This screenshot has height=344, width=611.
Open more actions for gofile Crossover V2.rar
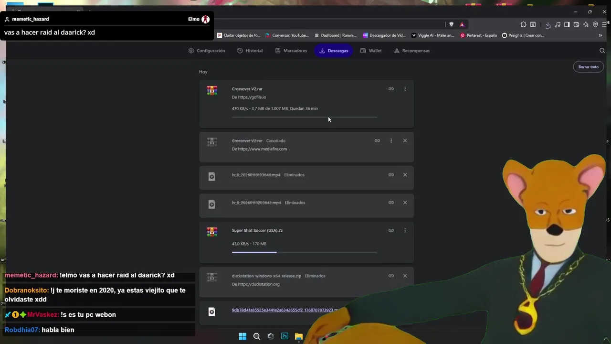point(405,89)
